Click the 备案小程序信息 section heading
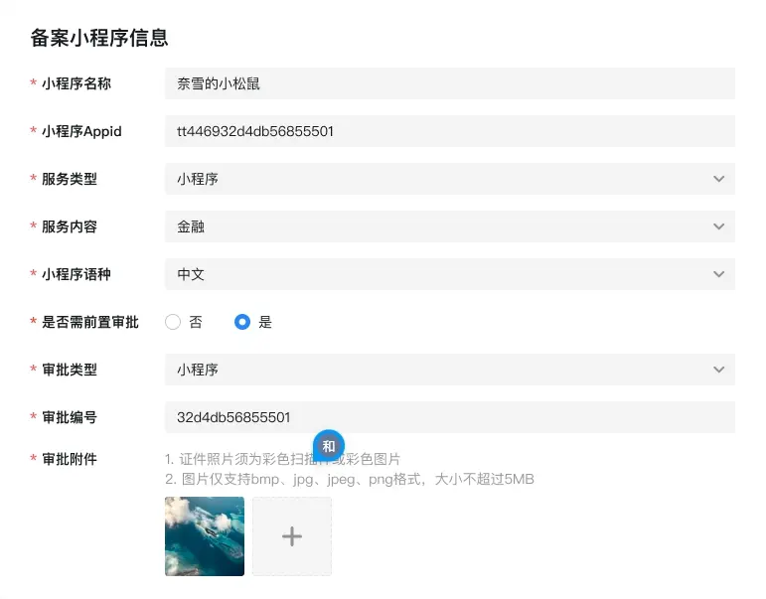 pyautogui.click(x=99, y=38)
